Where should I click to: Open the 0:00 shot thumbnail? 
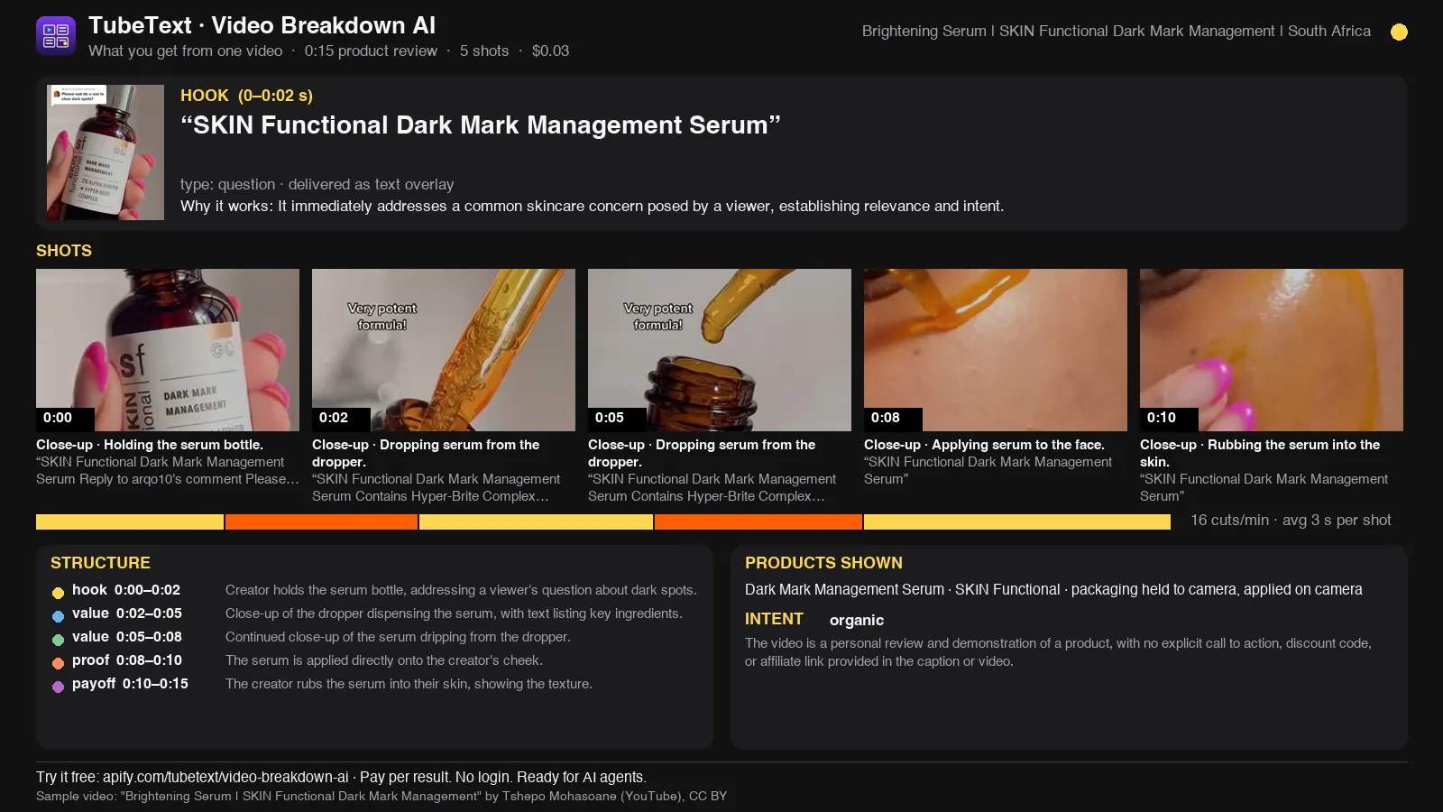168,350
